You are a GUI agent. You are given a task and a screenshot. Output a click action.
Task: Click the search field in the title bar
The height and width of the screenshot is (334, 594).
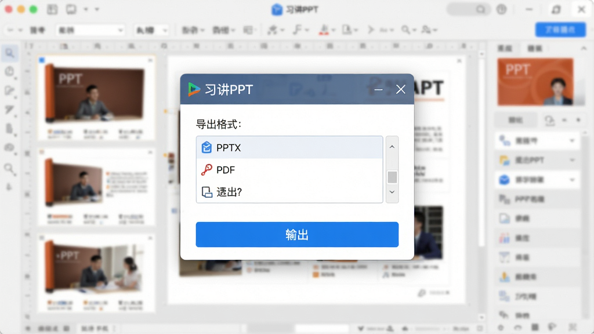click(x=469, y=9)
